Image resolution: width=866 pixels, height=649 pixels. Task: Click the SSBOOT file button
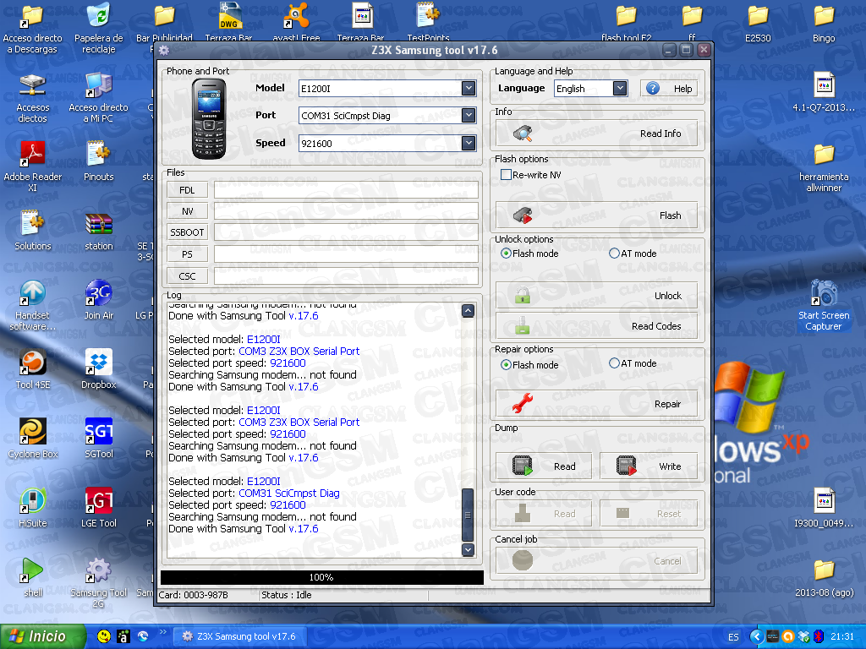coord(187,232)
